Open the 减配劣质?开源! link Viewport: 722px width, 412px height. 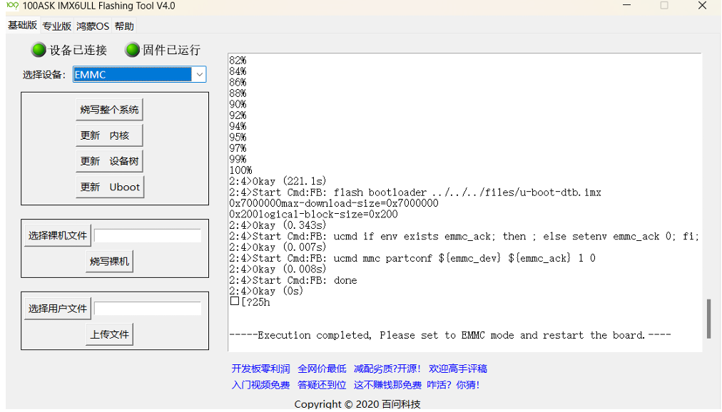coord(387,369)
